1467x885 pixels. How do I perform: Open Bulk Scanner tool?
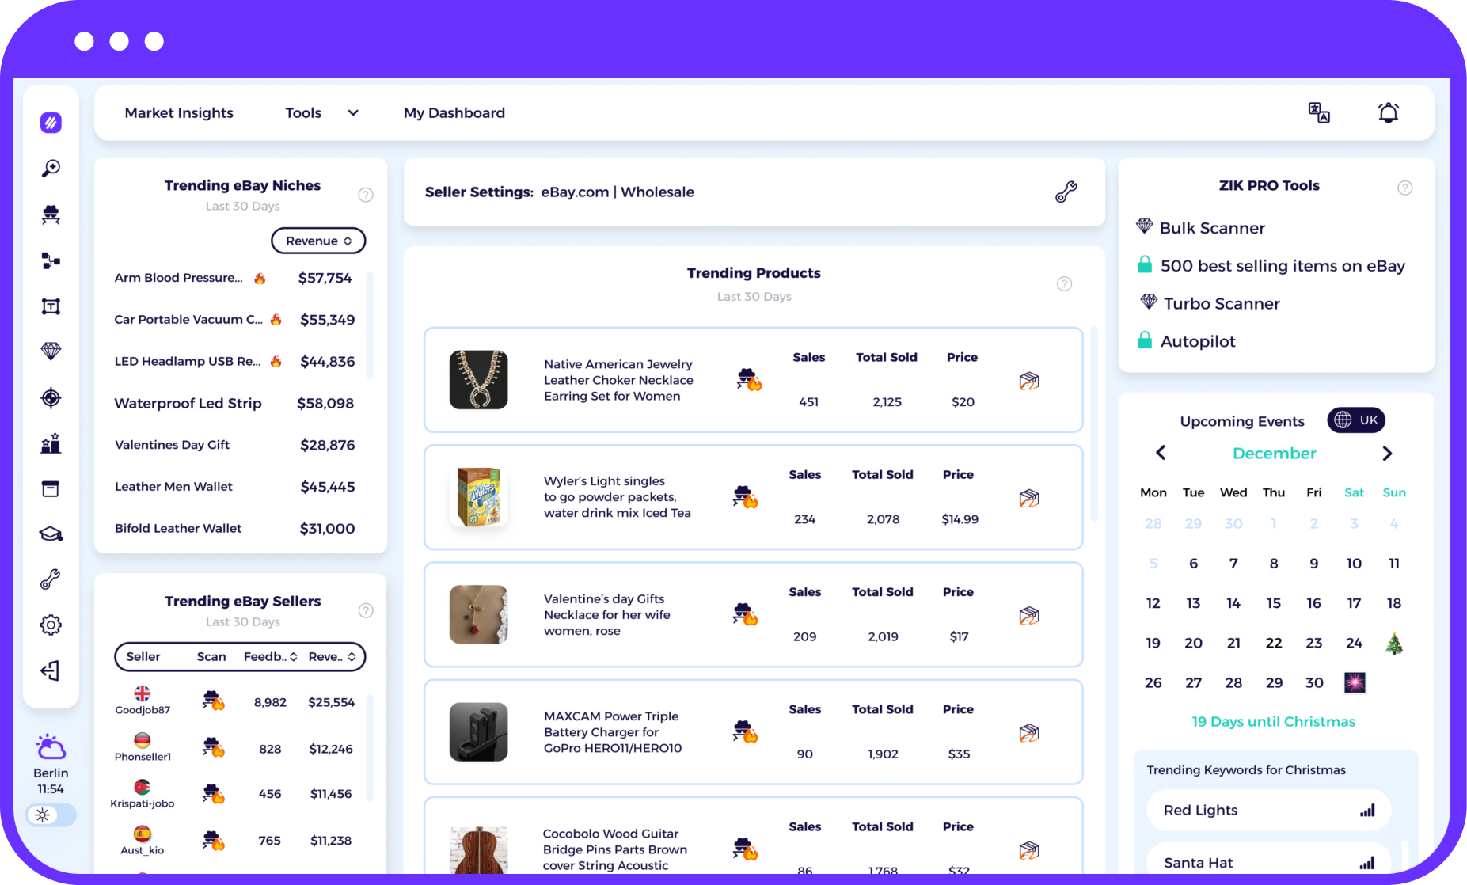[1212, 228]
